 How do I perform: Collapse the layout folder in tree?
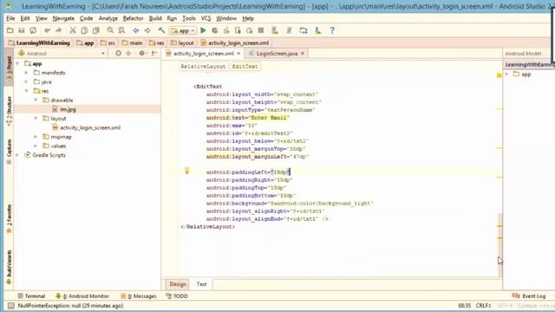point(36,119)
